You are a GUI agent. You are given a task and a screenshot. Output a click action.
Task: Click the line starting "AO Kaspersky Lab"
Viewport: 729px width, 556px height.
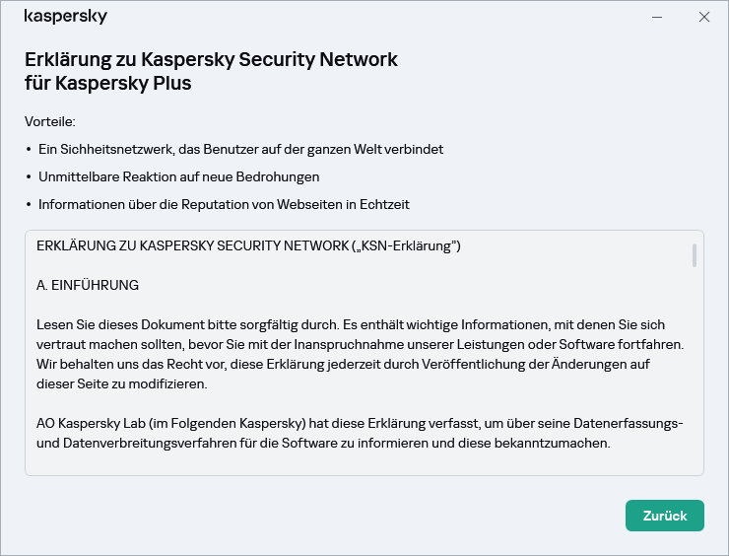click(x=360, y=423)
